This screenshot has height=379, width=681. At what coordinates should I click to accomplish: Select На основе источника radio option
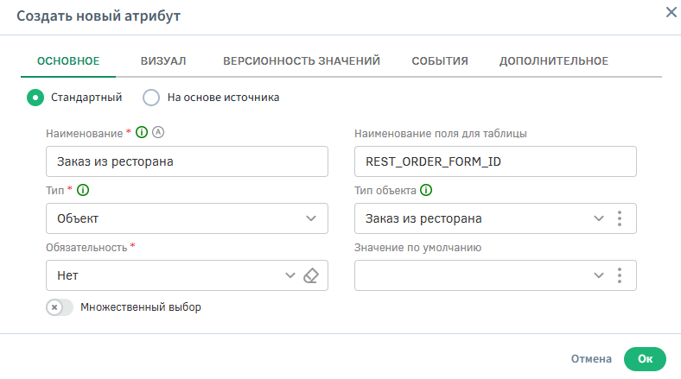pos(151,98)
